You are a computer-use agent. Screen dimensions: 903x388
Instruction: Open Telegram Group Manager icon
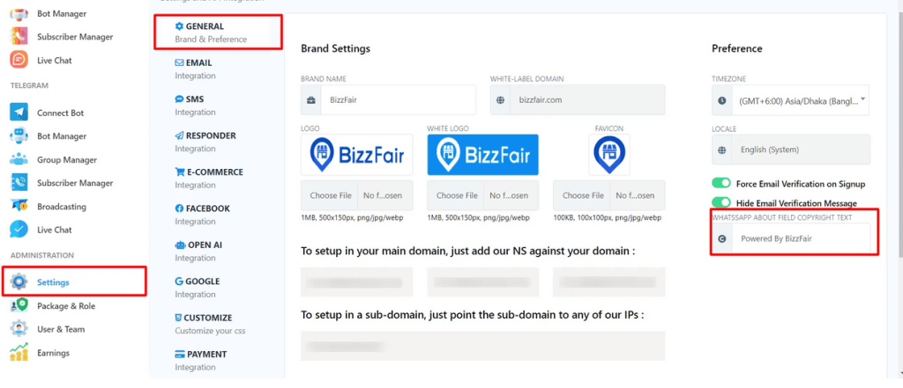pyautogui.click(x=19, y=159)
